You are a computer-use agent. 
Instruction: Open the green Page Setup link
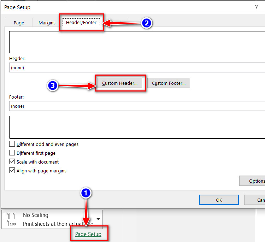point(88,234)
